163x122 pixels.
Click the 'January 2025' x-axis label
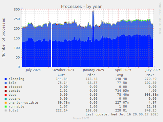(x=93, y=70)
